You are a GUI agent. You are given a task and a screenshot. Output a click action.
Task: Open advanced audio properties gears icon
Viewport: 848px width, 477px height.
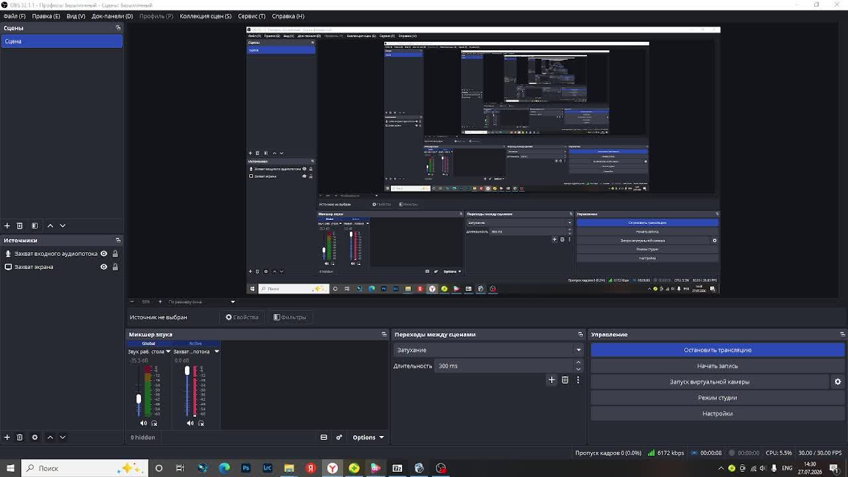339,437
